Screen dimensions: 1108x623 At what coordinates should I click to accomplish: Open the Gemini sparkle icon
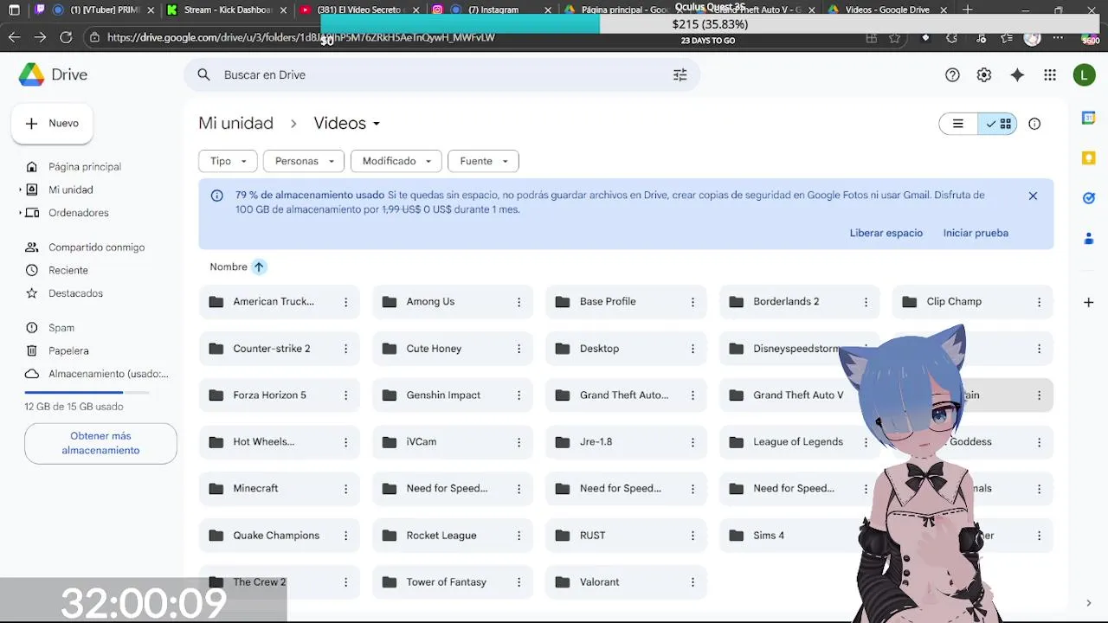1017,75
